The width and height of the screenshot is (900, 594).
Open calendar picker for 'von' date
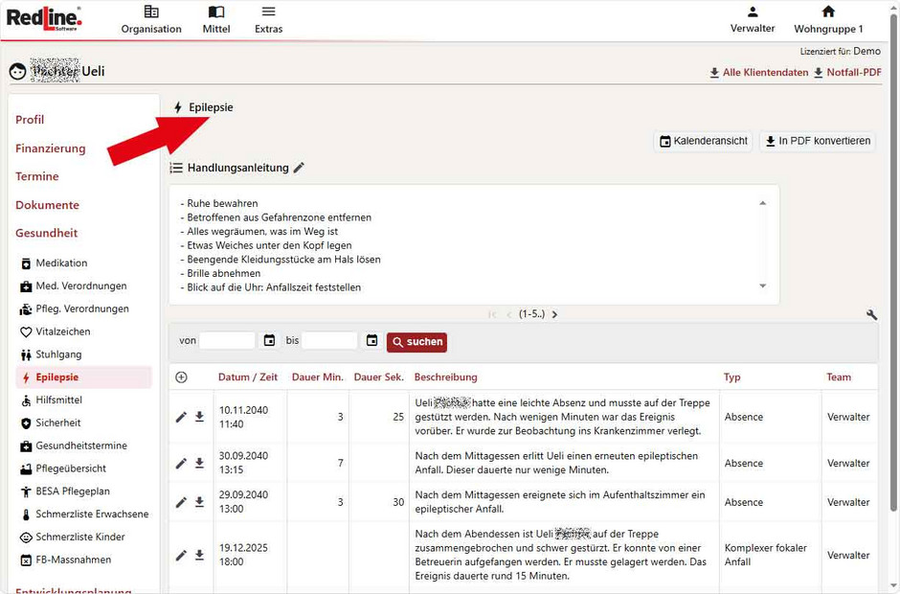coord(269,341)
